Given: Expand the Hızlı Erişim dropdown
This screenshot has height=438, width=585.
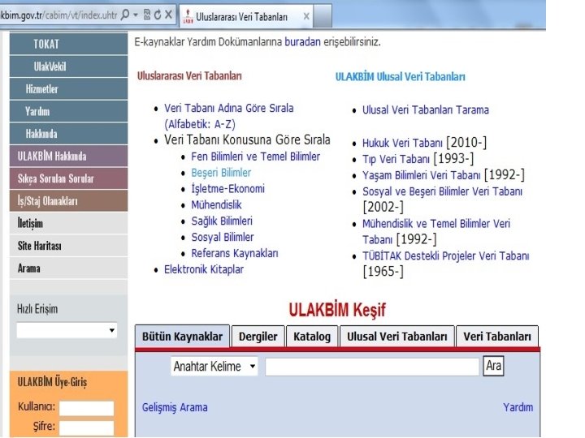Looking at the screenshot, I should coord(67,330).
